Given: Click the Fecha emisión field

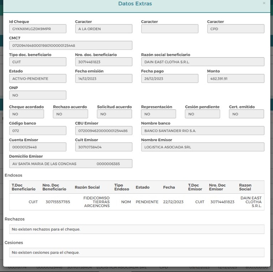Looking at the screenshot, I should (x=103, y=79).
